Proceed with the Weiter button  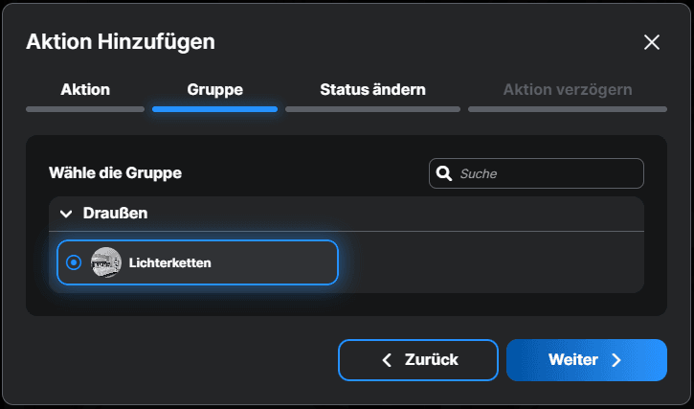coord(586,360)
